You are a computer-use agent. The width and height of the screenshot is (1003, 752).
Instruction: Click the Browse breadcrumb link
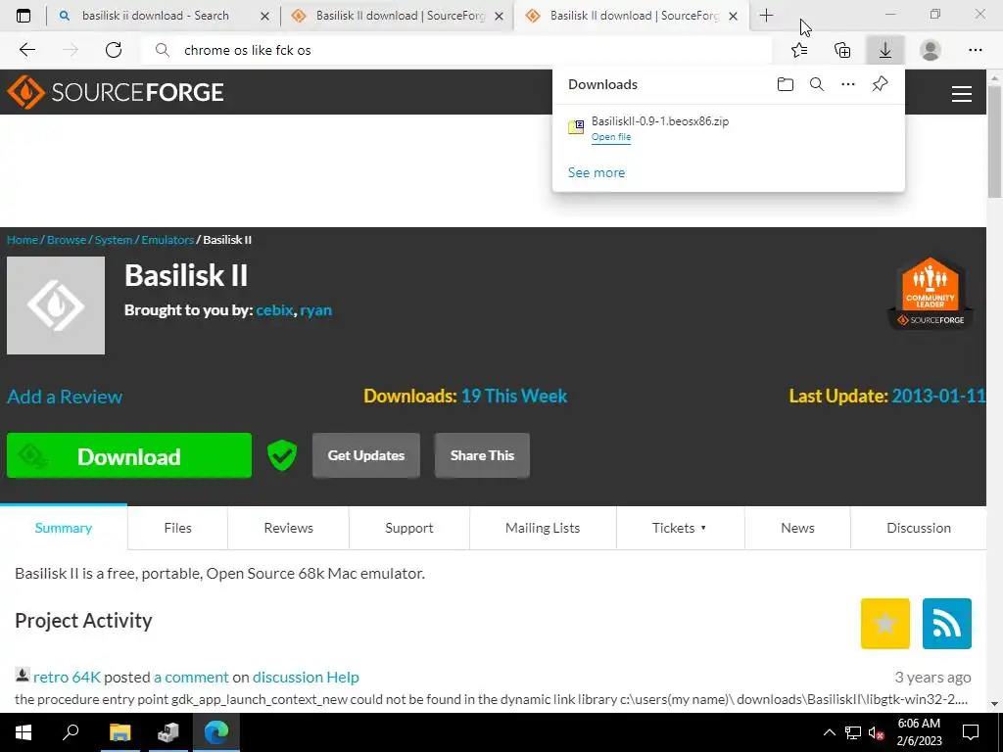67,240
